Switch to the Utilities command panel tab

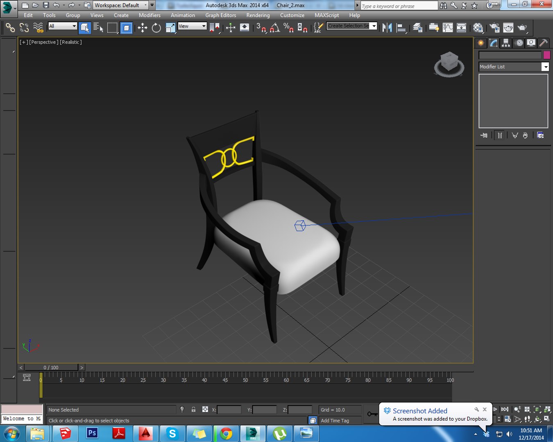(544, 43)
